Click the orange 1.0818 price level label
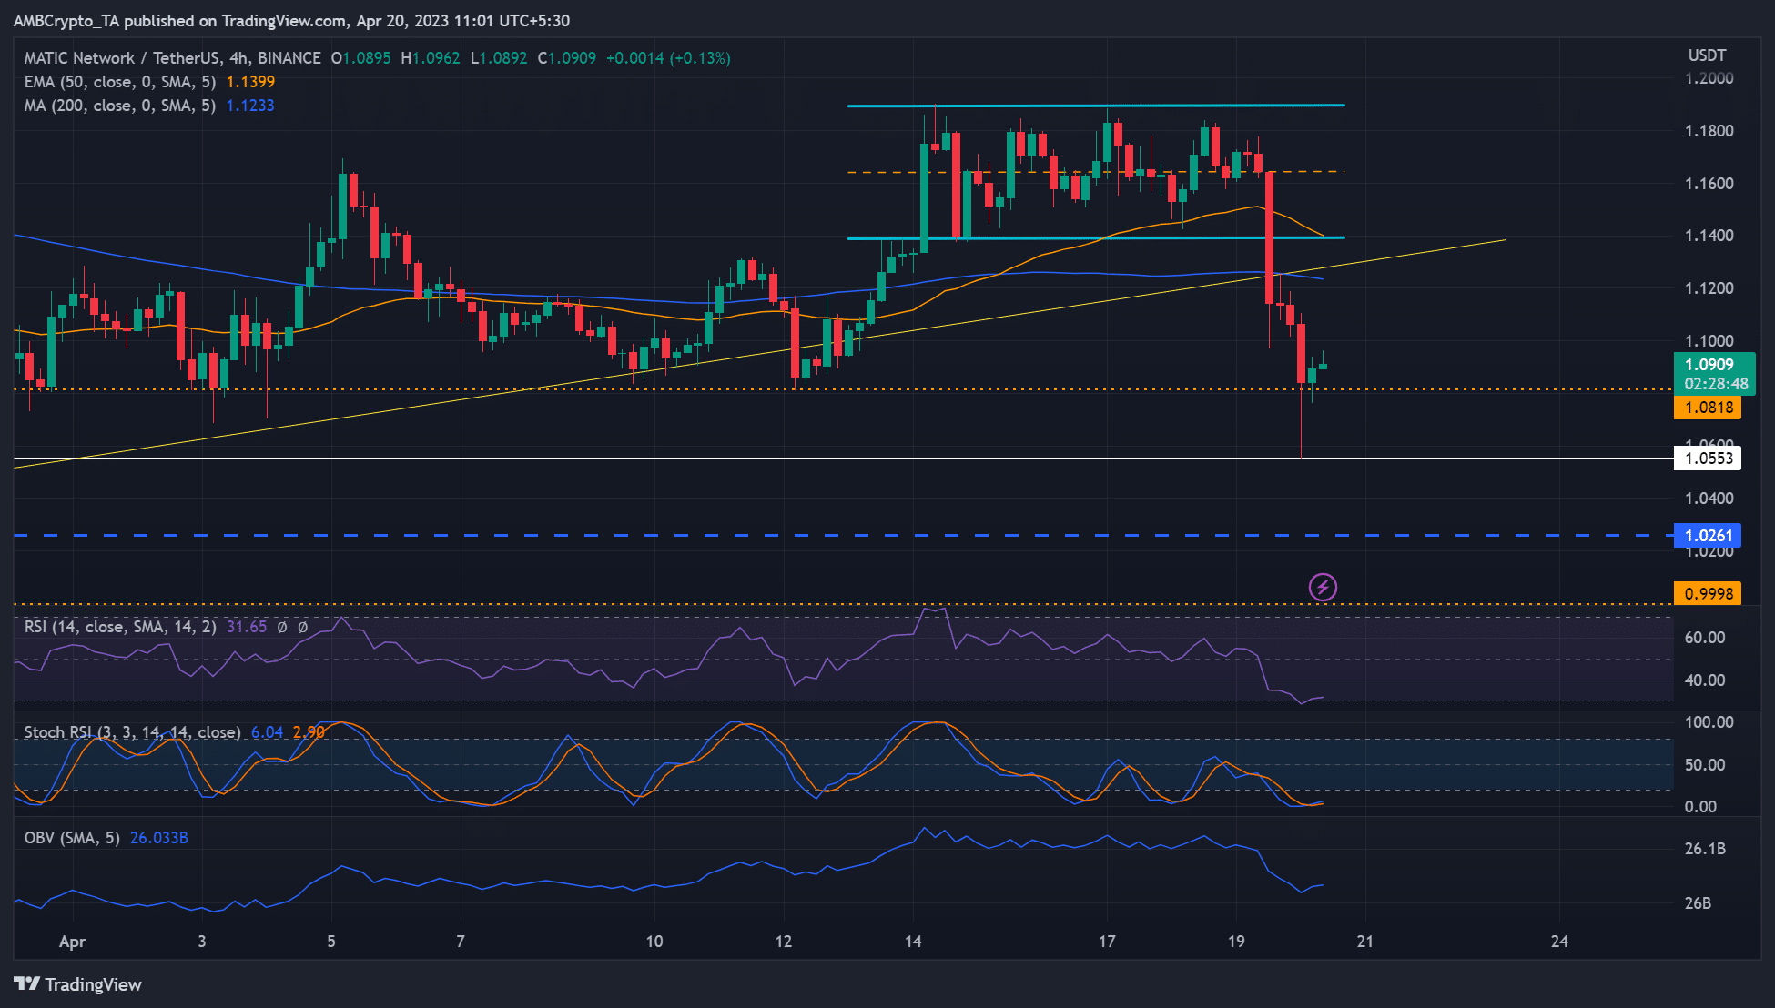The width and height of the screenshot is (1775, 1008). (1708, 408)
